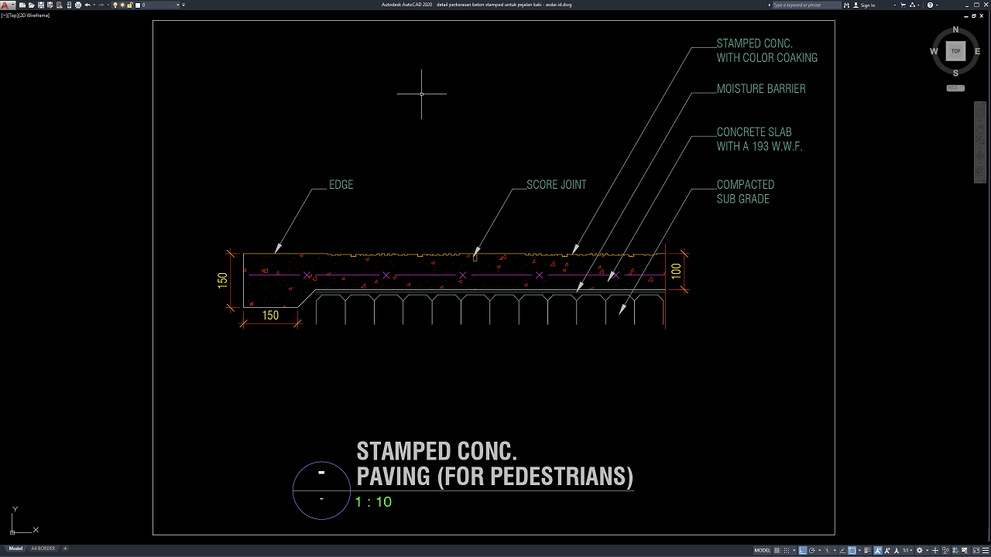Click the layer 0 white color swatch
Viewport: 991px width, 557px height.
coord(138,5)
